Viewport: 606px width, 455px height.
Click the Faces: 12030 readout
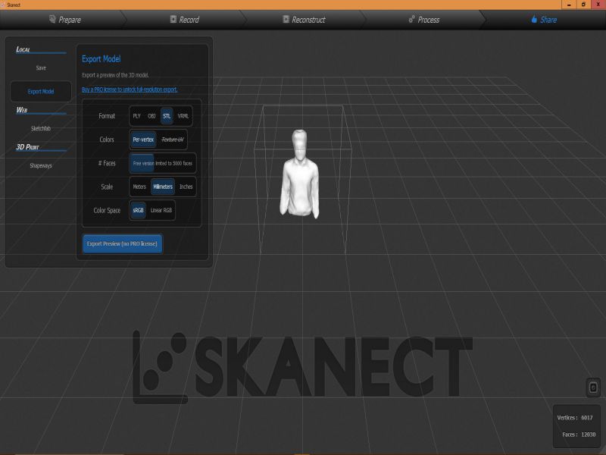[x=579, y=435]
